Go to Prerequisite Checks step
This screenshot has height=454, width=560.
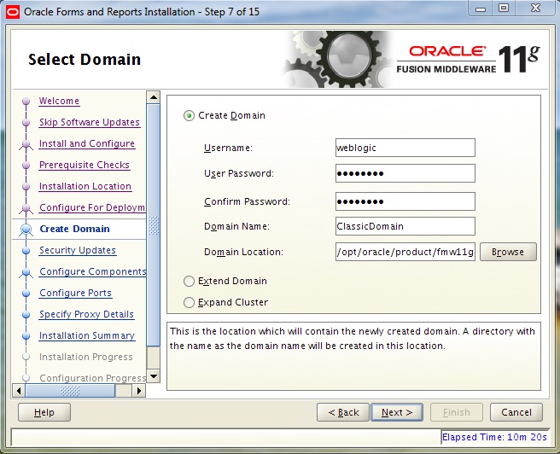(x=84, y=165)
